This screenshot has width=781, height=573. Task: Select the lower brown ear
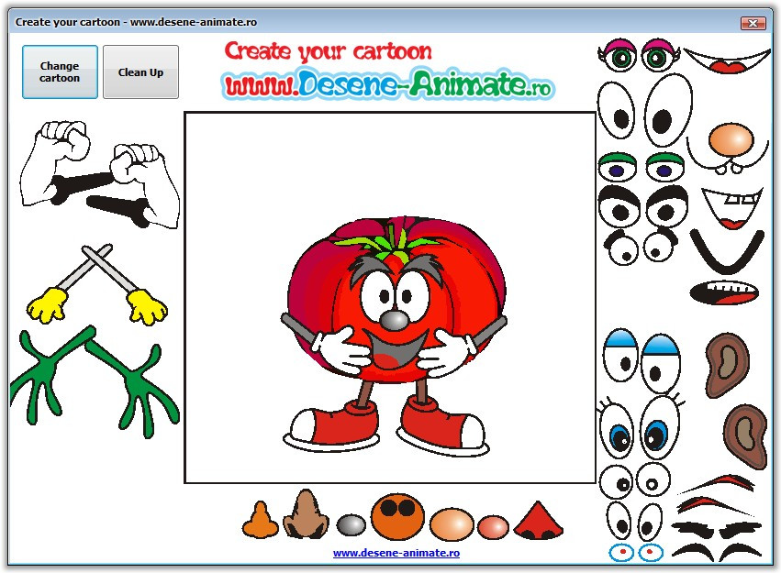coord(745,436)
